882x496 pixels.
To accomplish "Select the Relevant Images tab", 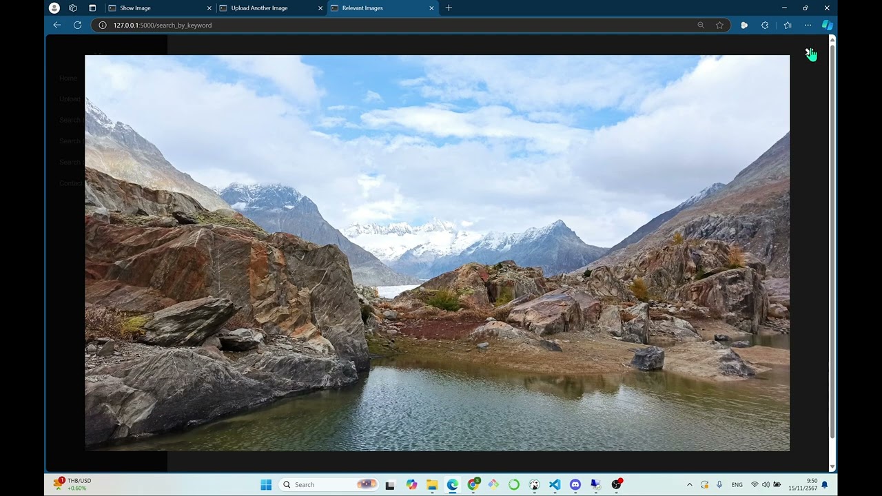I will click(382, 8).
